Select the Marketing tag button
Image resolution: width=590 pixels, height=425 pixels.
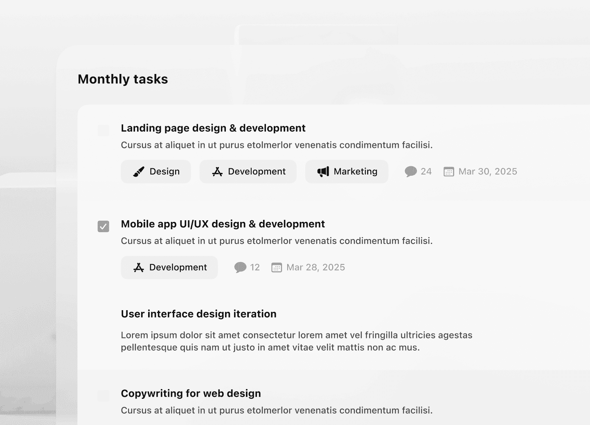click(x=347, y=172)
